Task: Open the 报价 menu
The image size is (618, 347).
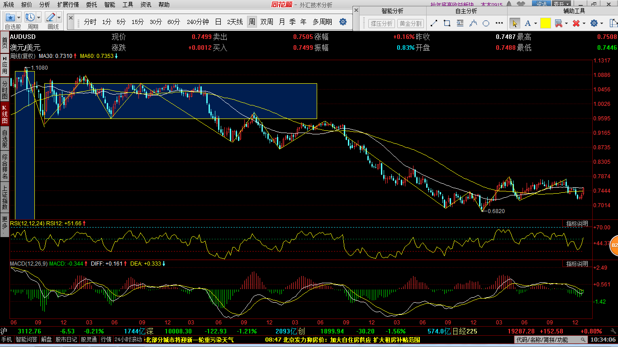Action: click(27, 5)
